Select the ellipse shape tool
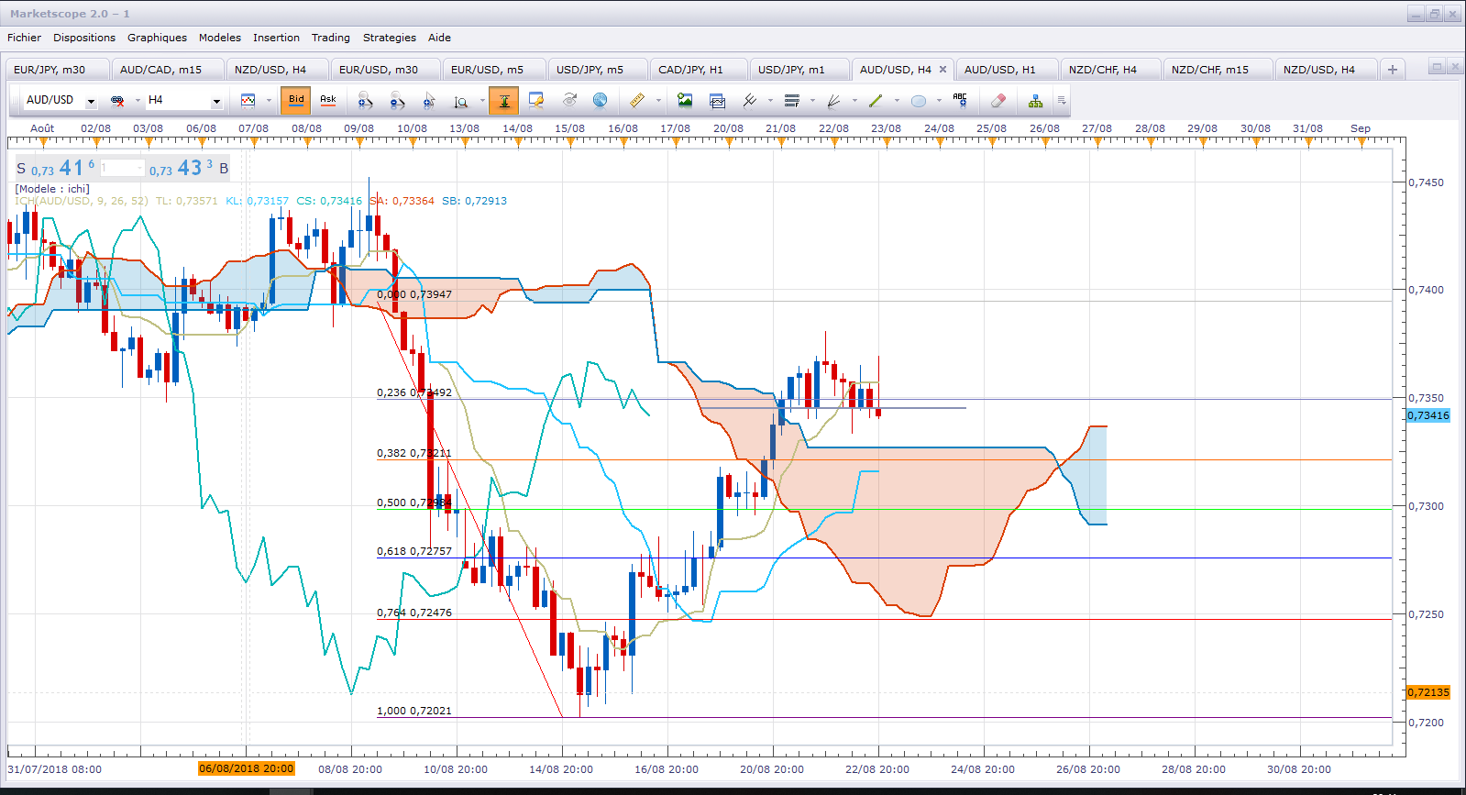Image resolution: width=1466 pixels, height=795 pixels. [x=918, y=101]
